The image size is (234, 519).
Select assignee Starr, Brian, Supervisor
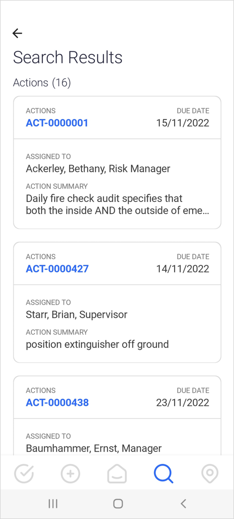point(76,315)
